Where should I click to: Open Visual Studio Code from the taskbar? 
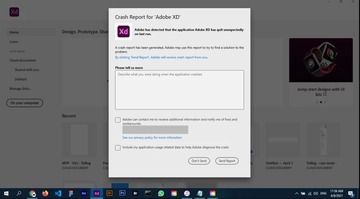click(x=58, y=194)
